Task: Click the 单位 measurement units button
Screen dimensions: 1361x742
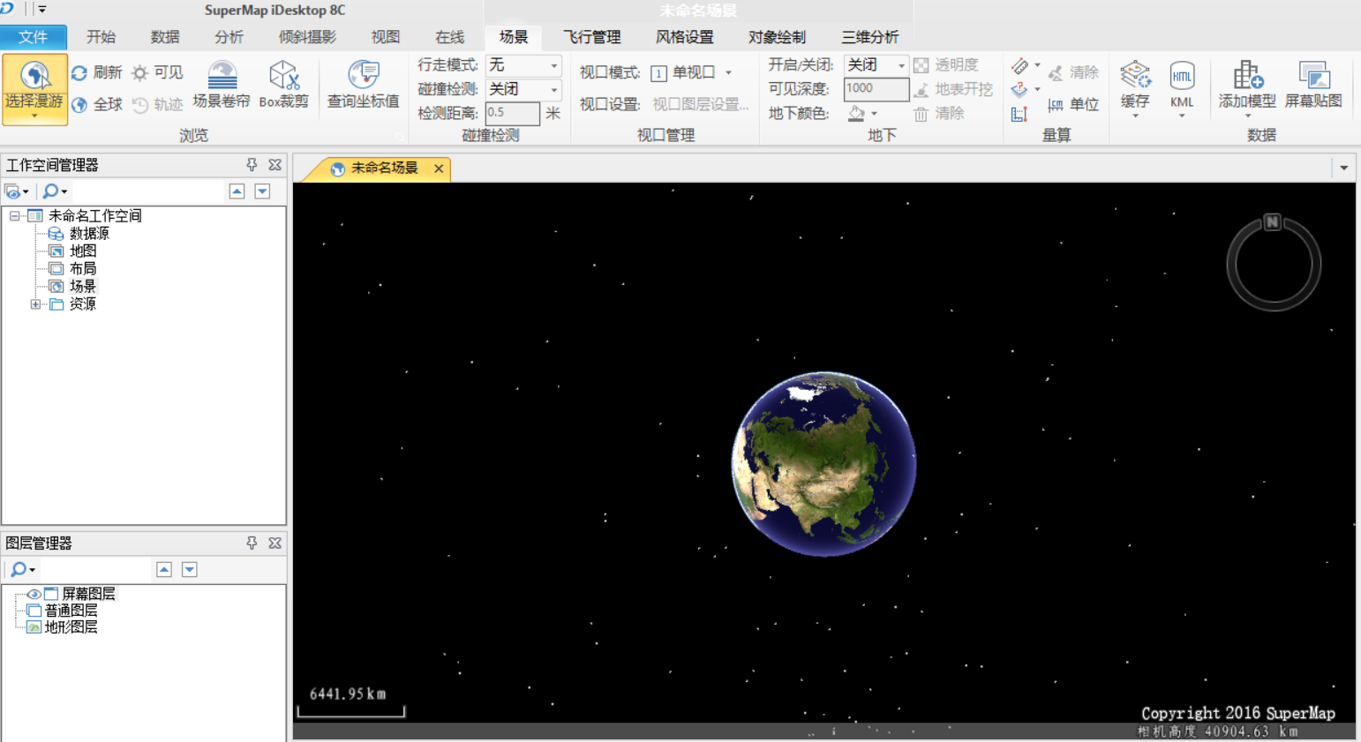Action: pyautogui.click(x=1073, y=104)
